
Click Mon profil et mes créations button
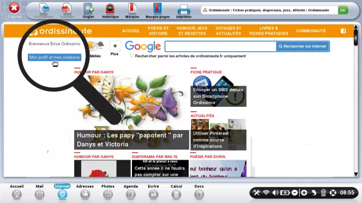(x=55, y=57)
